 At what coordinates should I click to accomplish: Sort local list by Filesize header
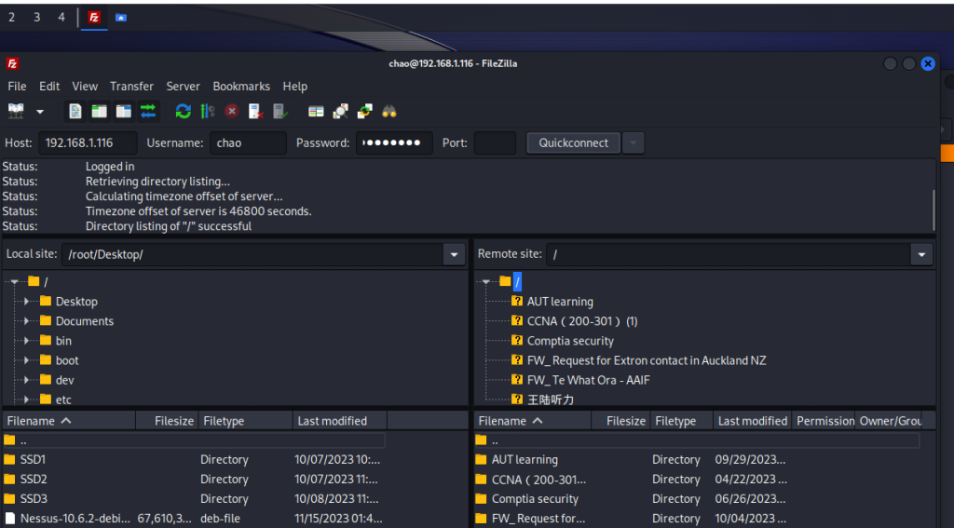pos(168,421)
